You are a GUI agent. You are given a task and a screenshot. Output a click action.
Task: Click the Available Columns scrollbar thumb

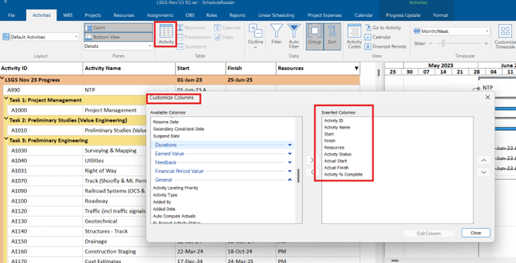(x=298, y=175)
